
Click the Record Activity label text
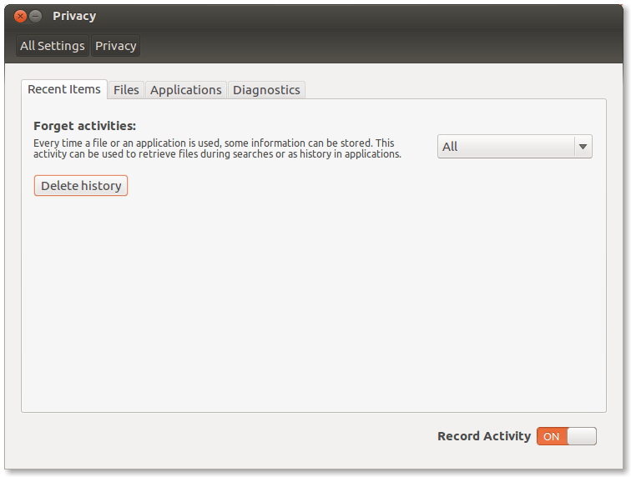click(483, 436)
